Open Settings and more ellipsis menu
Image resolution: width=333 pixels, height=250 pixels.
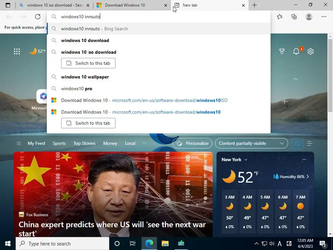click(324, 17)
